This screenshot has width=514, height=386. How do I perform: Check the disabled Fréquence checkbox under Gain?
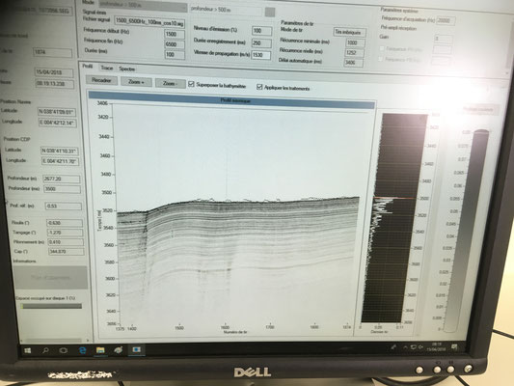click(x=382, y=48)
